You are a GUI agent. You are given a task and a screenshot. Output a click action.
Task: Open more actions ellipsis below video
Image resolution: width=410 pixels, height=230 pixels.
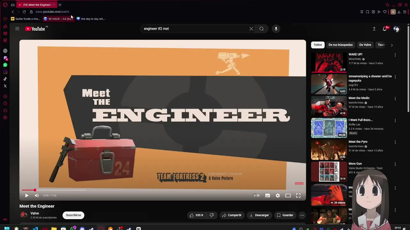click(x=302, y=215)
